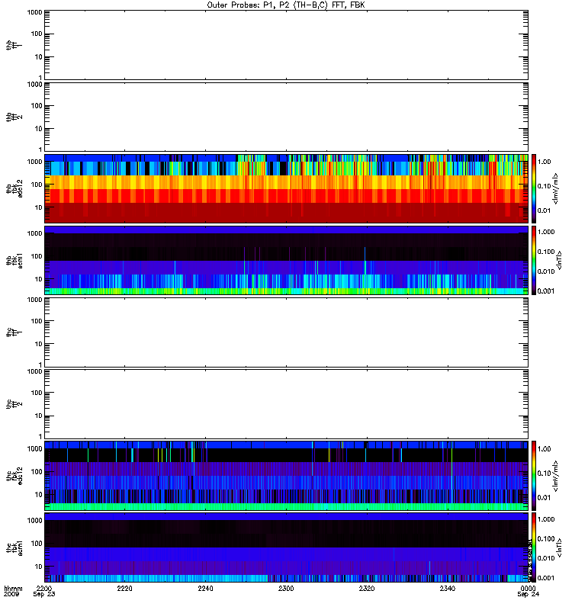The width and height of the screenshot is (572, 610).
Task: Click the thb fbk scm1 color bar
Action: [534, 260]
